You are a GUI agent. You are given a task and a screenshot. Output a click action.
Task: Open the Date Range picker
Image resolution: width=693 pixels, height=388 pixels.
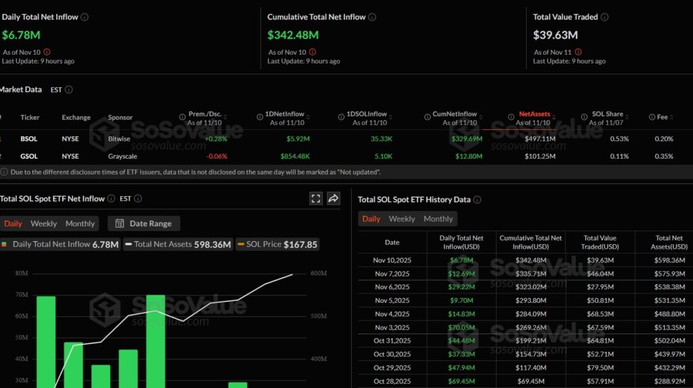click(x=143, y=223)
